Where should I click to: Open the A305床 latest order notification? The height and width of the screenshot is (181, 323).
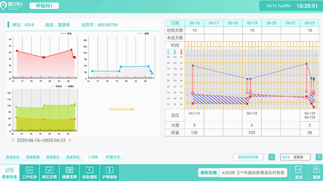click(x=253, y=173)
